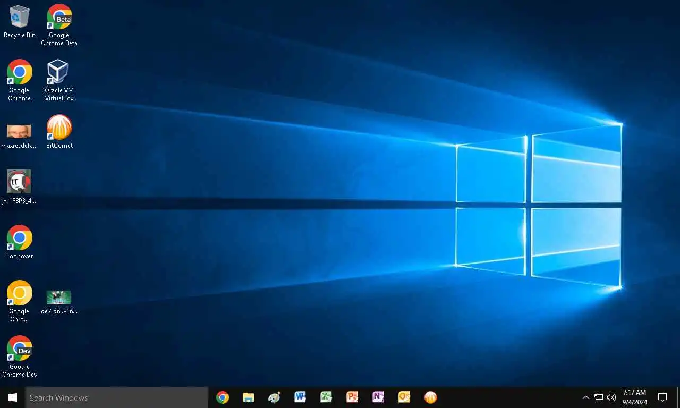Launch OneNote from the taskbar

click(378, 397)
